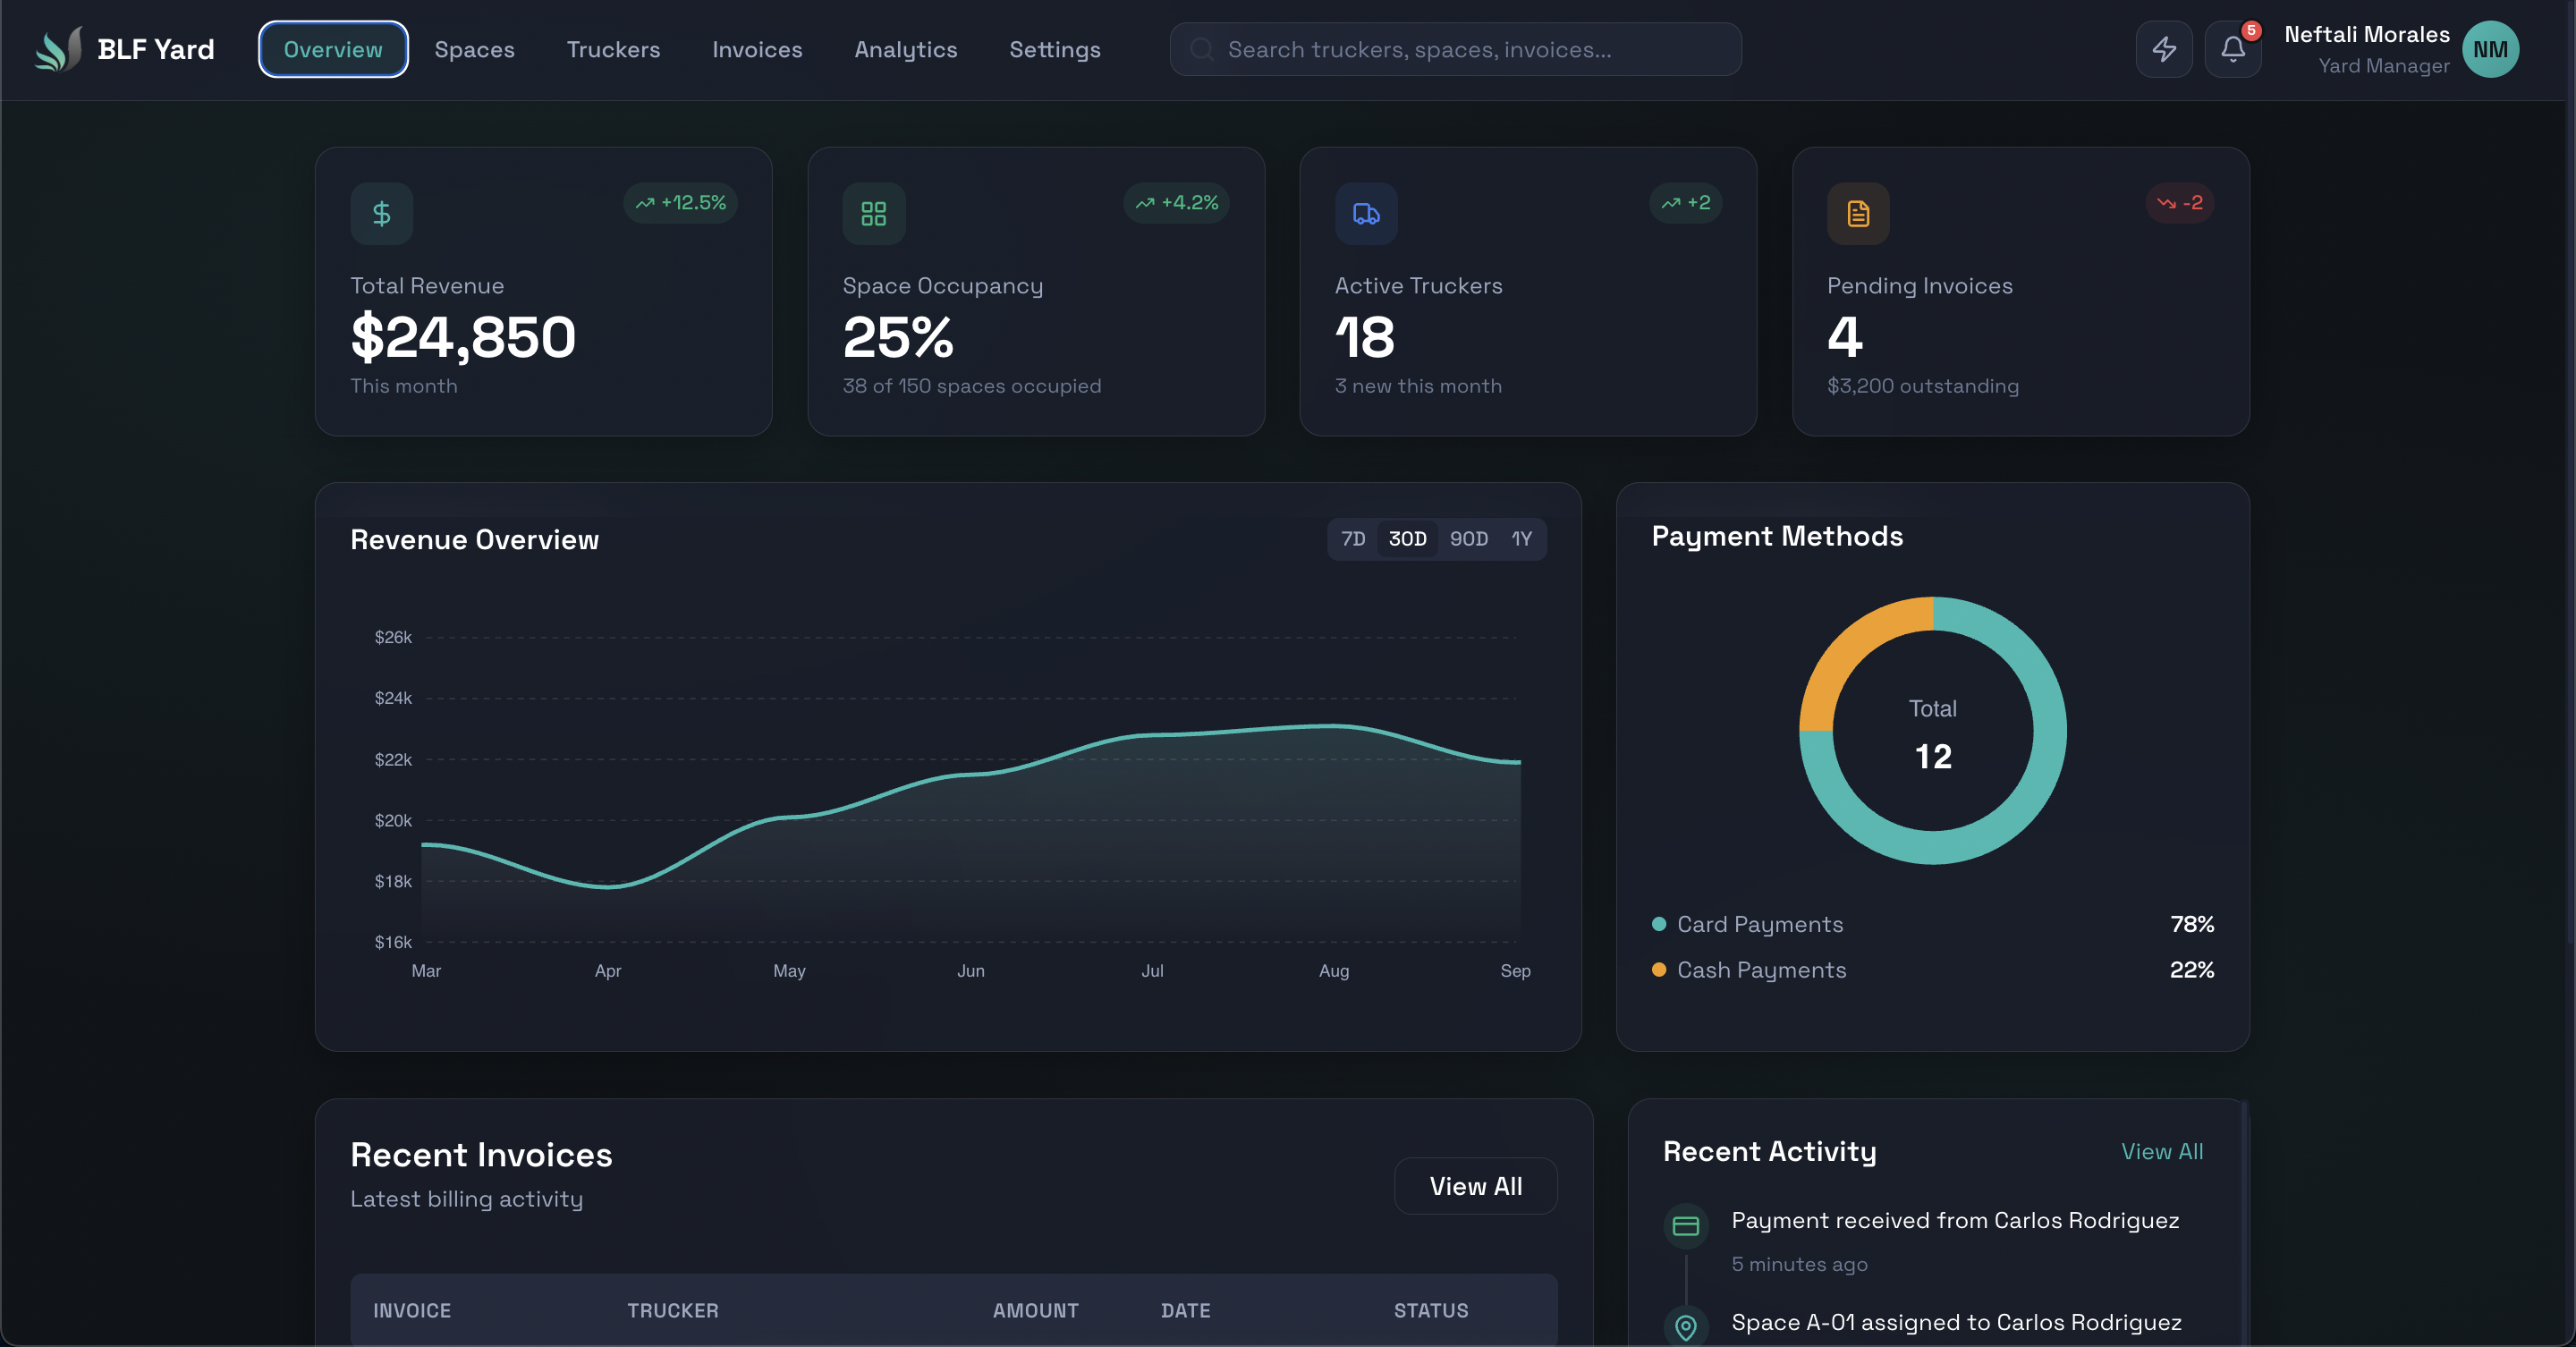Select the 1Y revenue time range
2576x1347 pixels.
pos(1522,539)
